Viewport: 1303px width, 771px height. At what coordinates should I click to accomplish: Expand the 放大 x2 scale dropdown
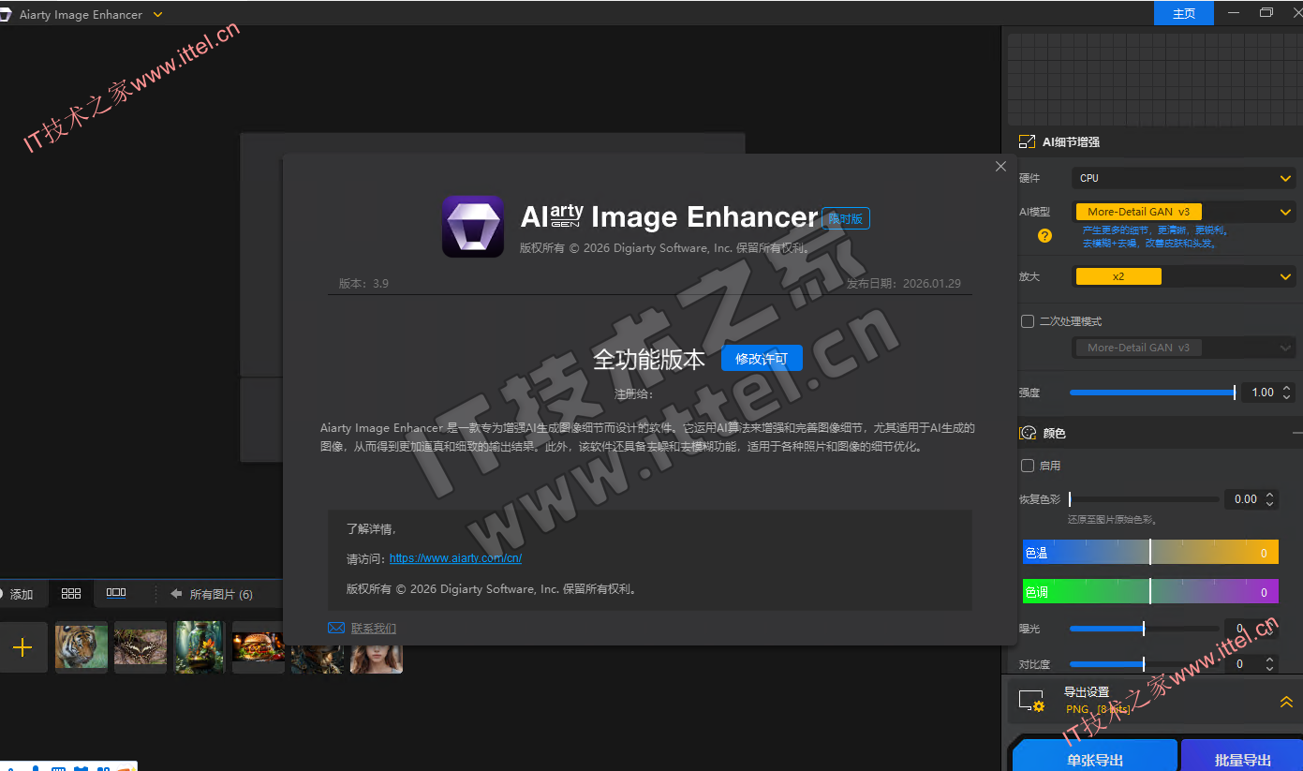1184,276
